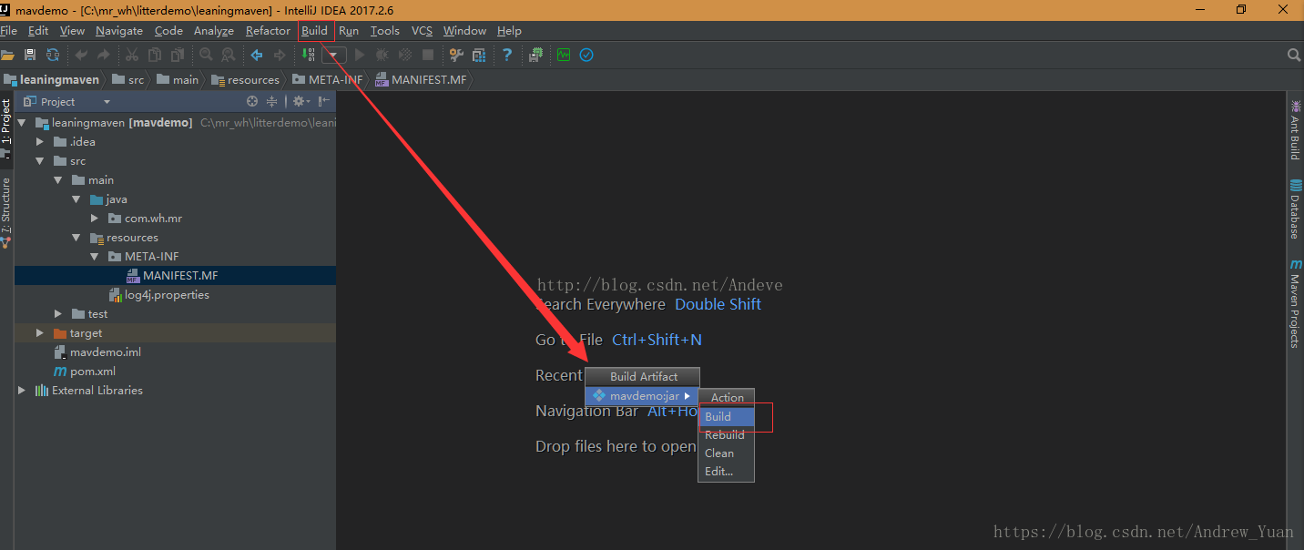This screenshot has height=550, width=1304.
Task: Expand the com.wh.mr package
Action: pos(95,218)
